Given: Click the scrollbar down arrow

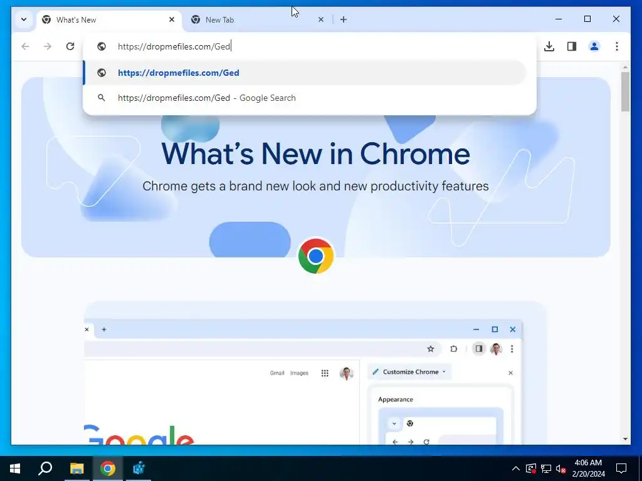Looking at the screenshot, I should click(x=625, y=439).
